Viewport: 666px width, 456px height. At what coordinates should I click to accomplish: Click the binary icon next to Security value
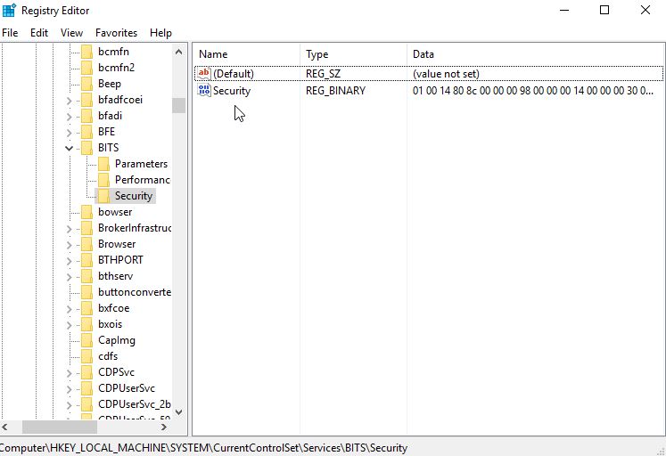tap(204, 91)
